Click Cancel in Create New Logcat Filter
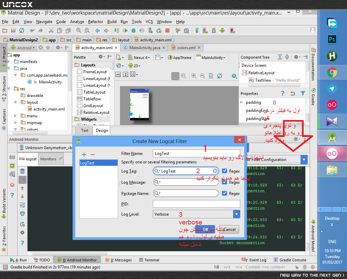The height and width of the screenshot is (279, 347). click(229, 230)
